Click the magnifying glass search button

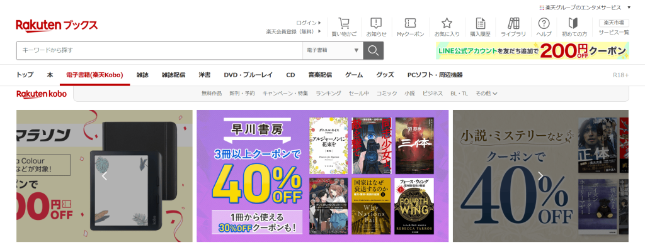coord(373,50)
